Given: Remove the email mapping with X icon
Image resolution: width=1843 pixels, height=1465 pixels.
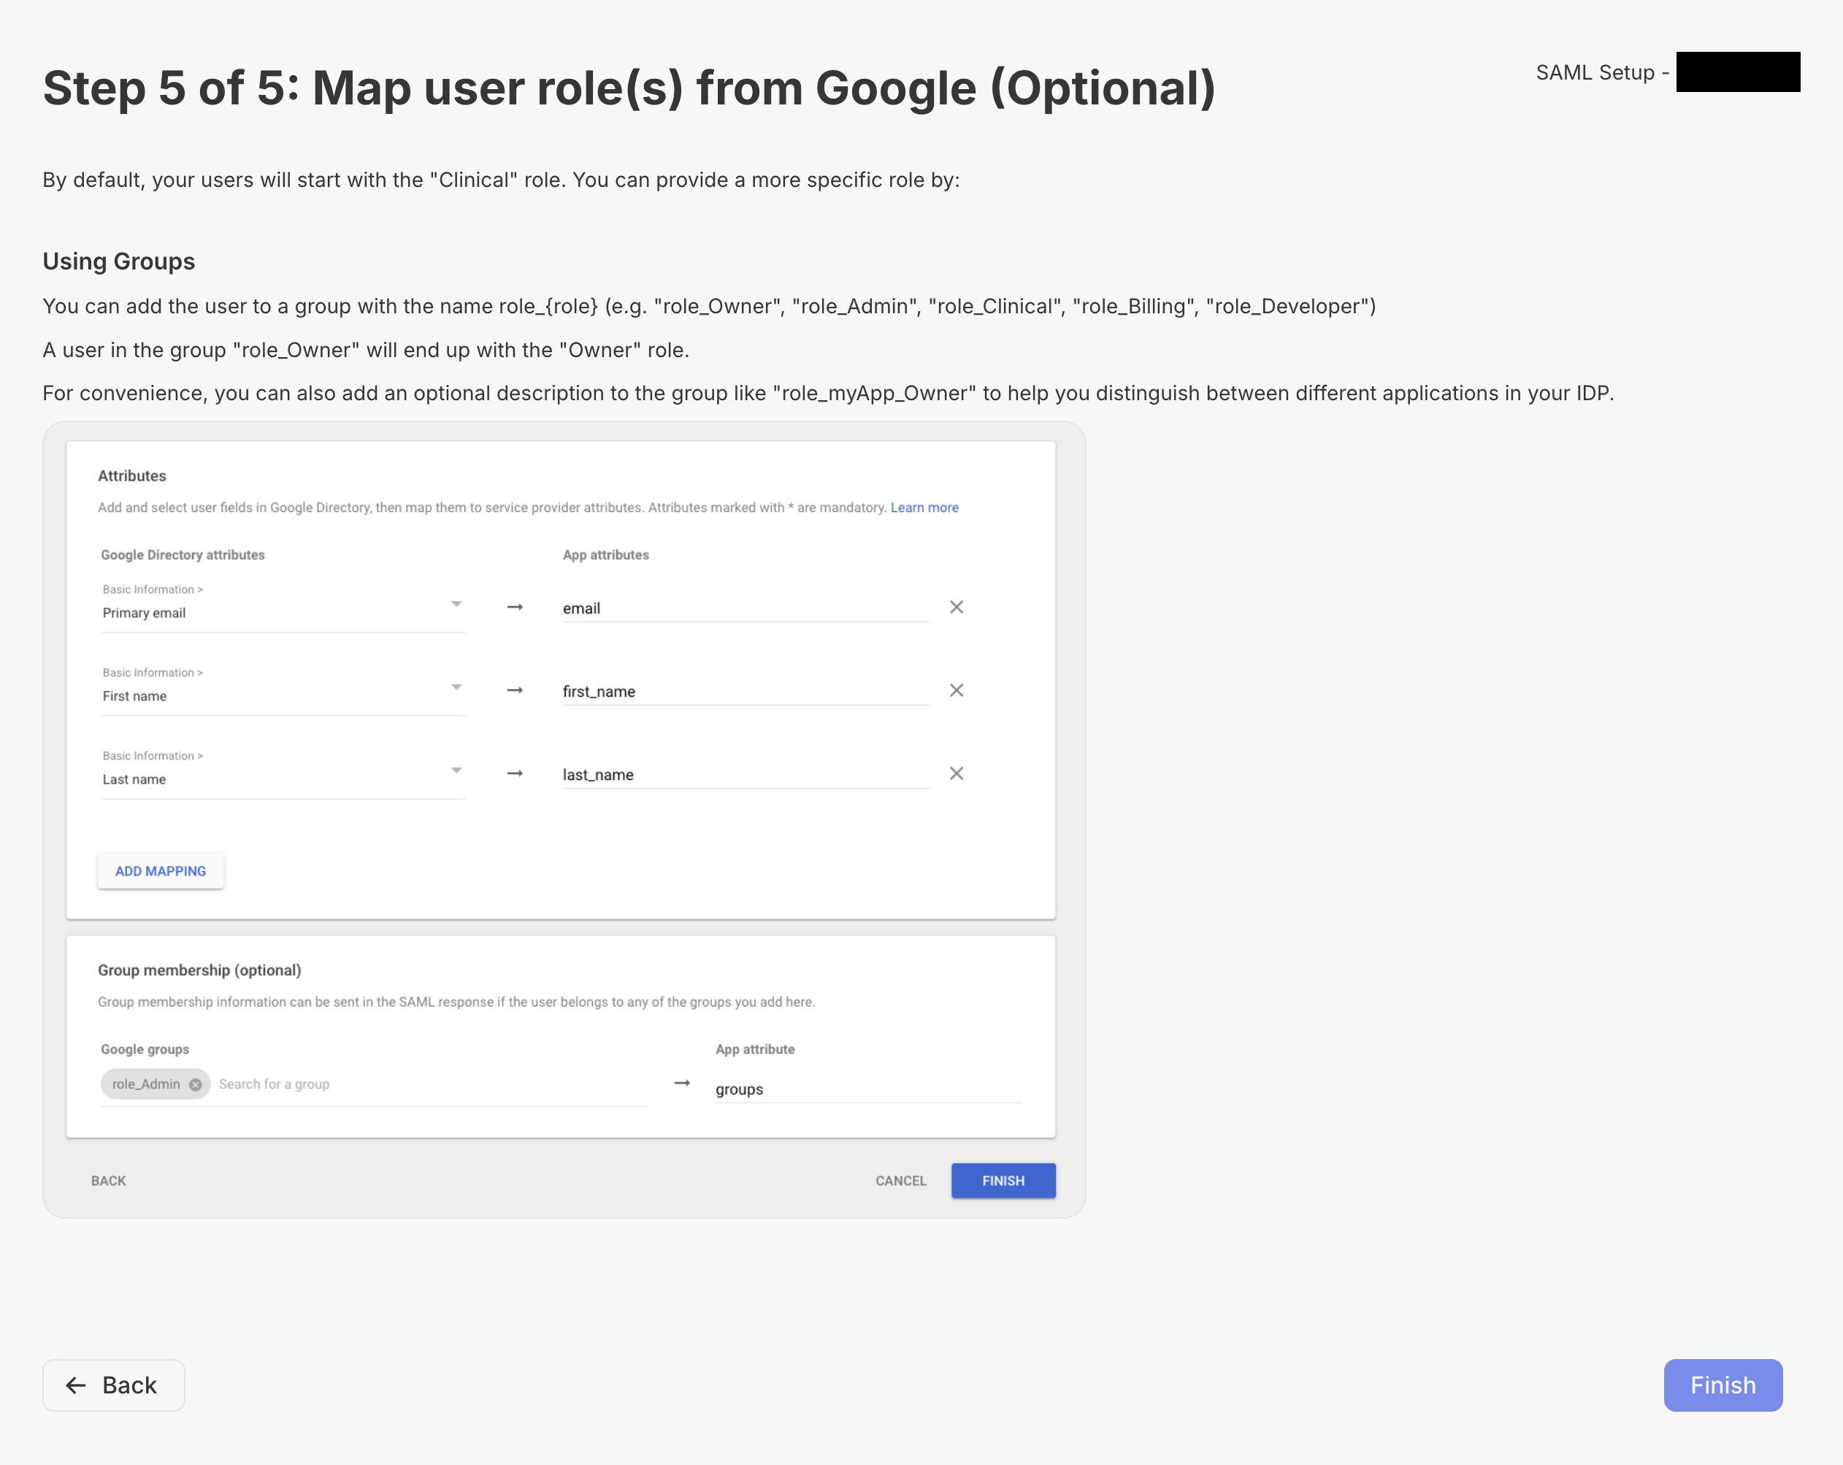Looking at the screenshot, I should click(x=956, y=607).
